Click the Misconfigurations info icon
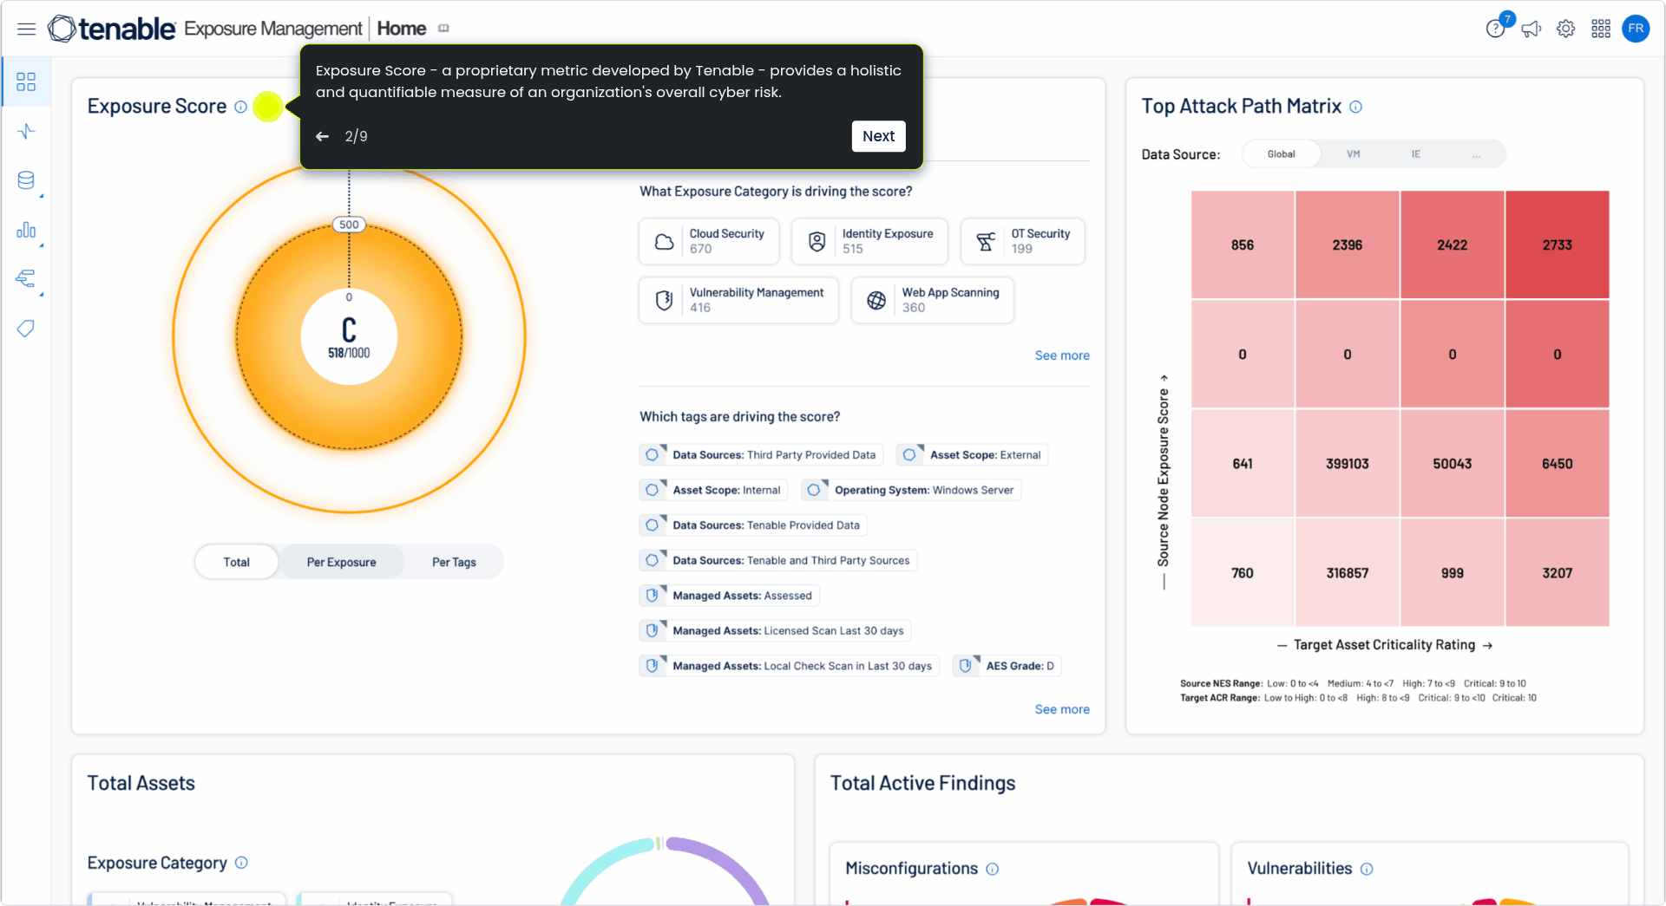1666x906 pixels. 992,869
